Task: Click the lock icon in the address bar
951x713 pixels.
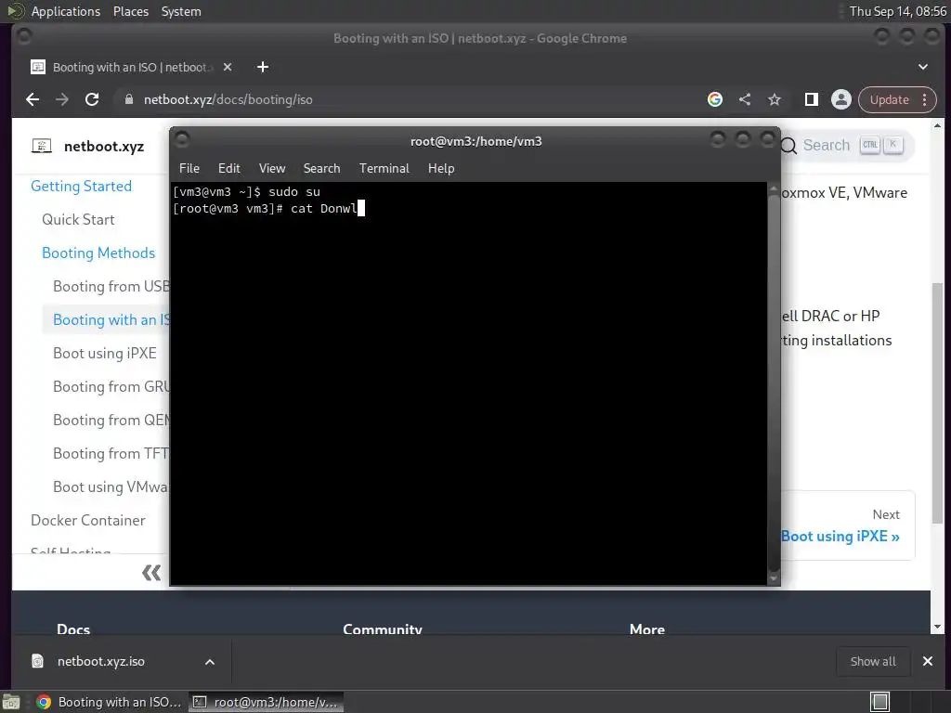Action: 128,99
